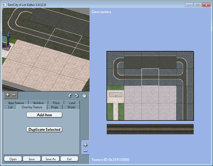
Task: Open the Lot tab
Action: [10, 107]
